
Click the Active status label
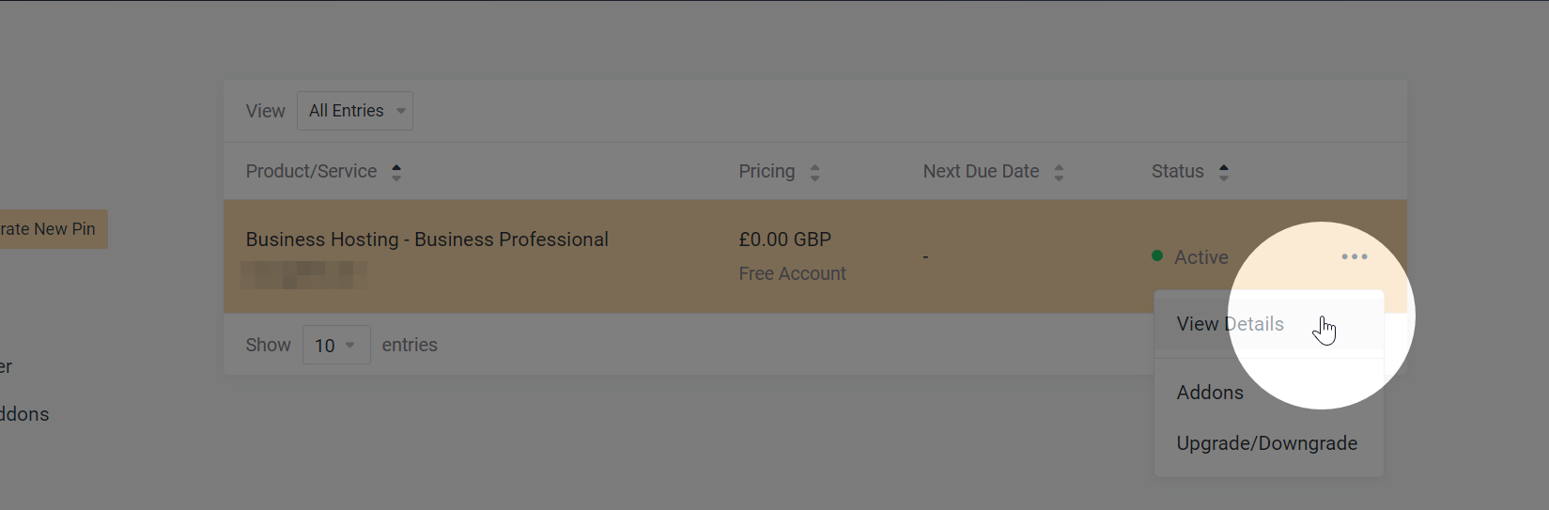point(1200,257)
